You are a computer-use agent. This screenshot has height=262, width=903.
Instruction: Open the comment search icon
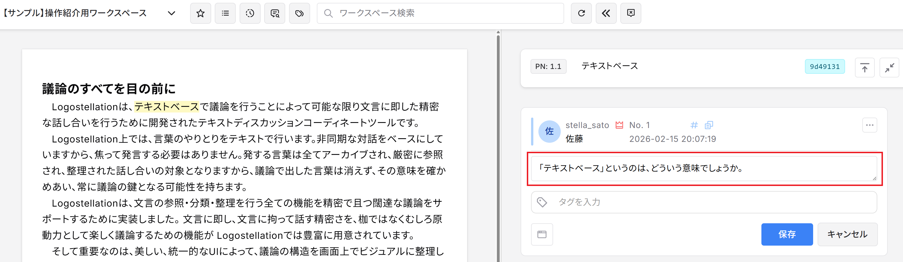click(x=275, y=13)
